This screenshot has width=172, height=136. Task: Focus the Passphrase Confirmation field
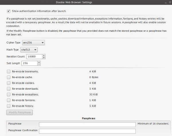[87, 131]
